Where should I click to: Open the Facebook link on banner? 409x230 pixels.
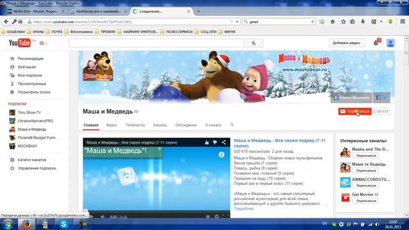(378, 98)
